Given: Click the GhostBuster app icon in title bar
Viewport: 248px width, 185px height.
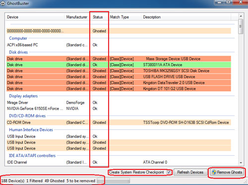Looking at the screenshot, I should point(2,3).
